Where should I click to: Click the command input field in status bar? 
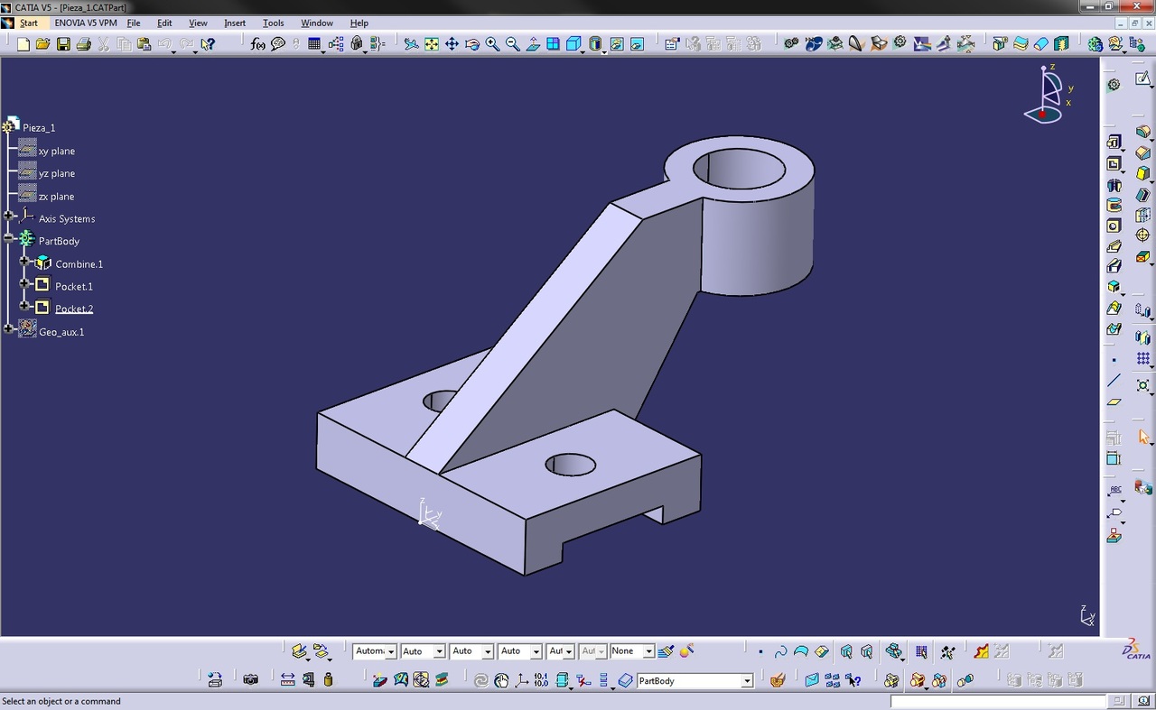(x=998, y=701)
